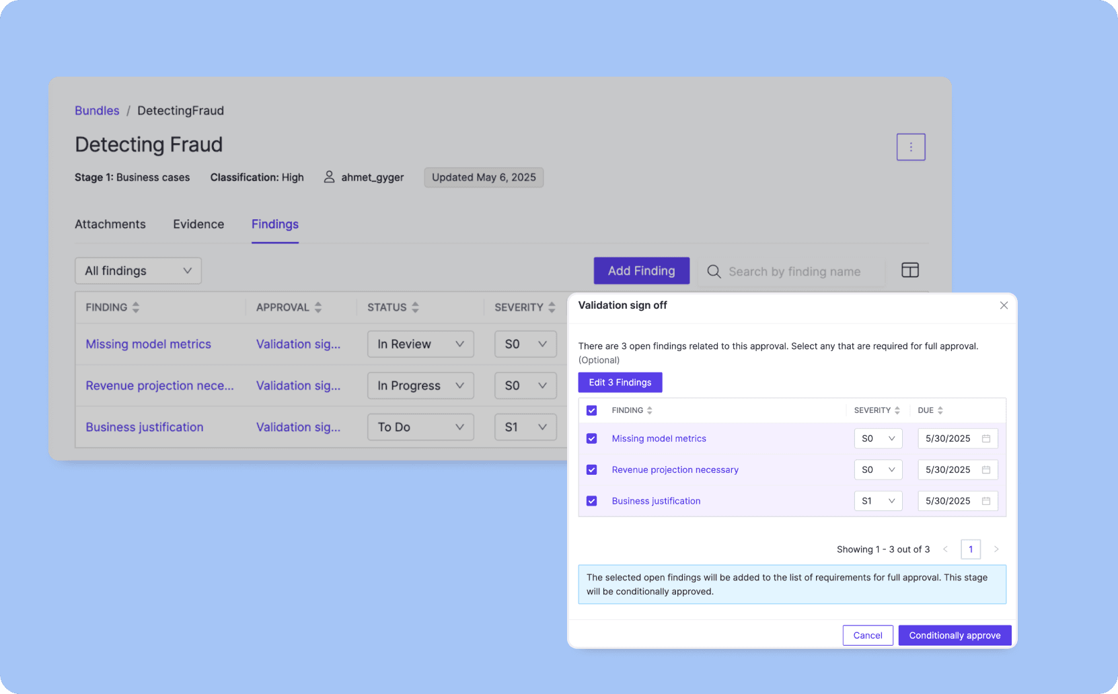Switch to the Attachments tab
1118x694 pixels.
[x=110, y=224]
